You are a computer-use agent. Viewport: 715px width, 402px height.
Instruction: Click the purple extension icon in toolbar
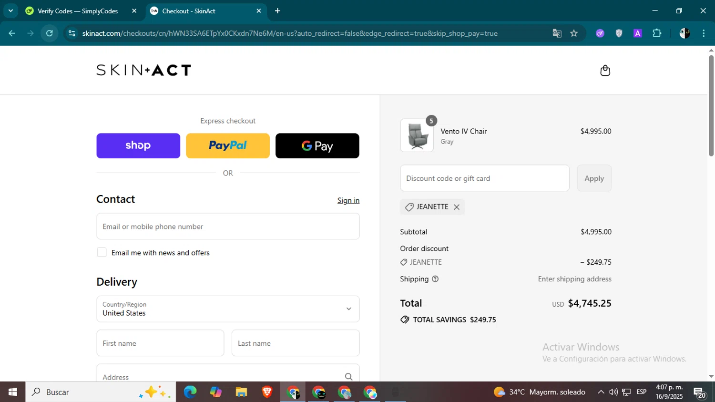pos(600,33)
